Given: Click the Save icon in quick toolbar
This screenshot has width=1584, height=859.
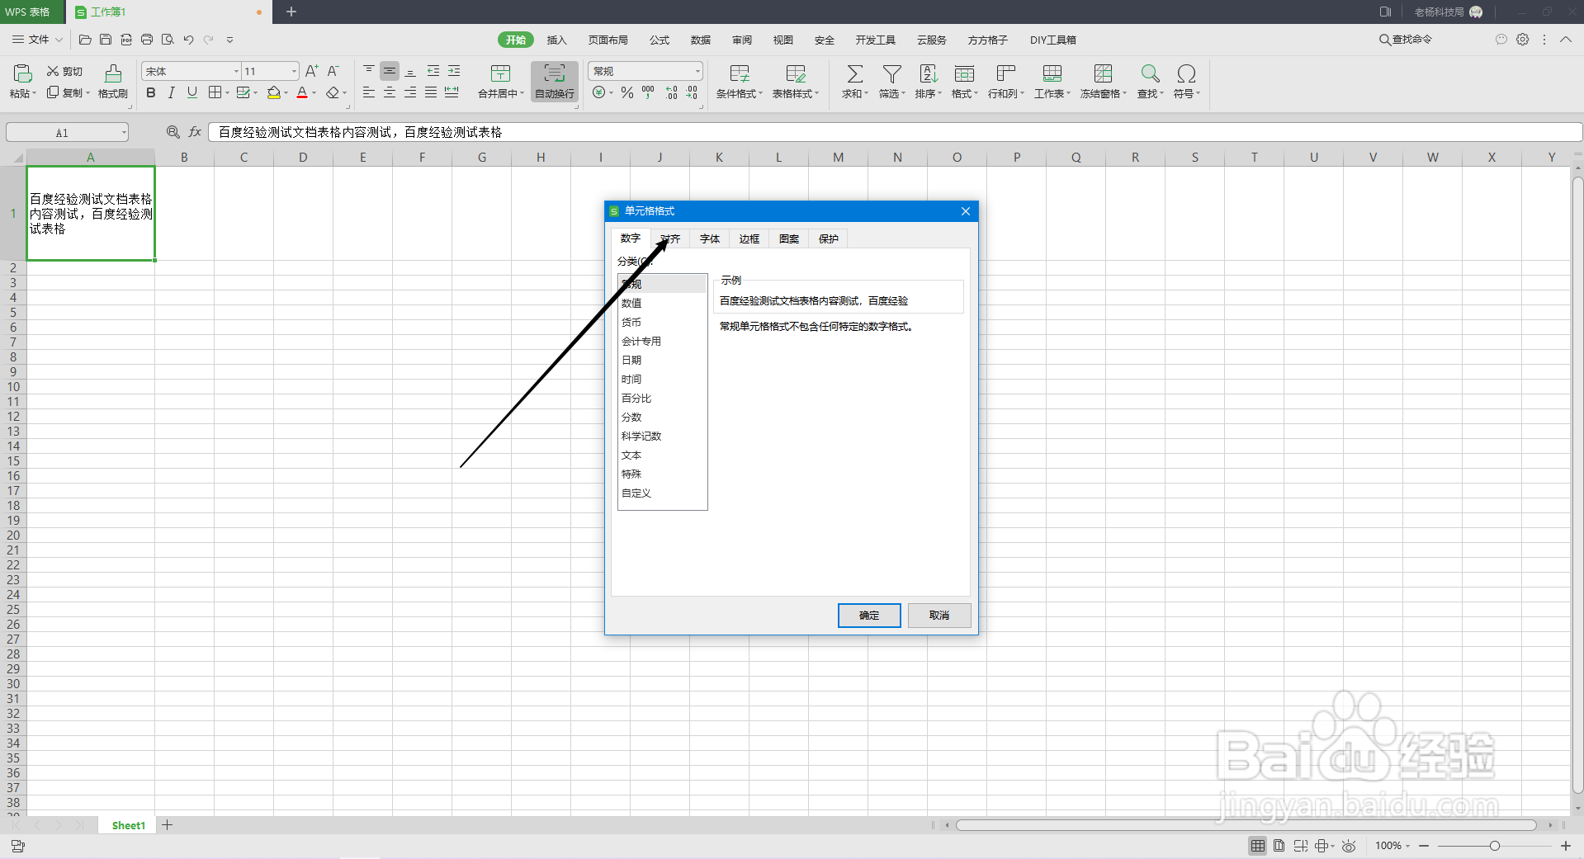Looking at the screenshot, I should pos(106,39).
